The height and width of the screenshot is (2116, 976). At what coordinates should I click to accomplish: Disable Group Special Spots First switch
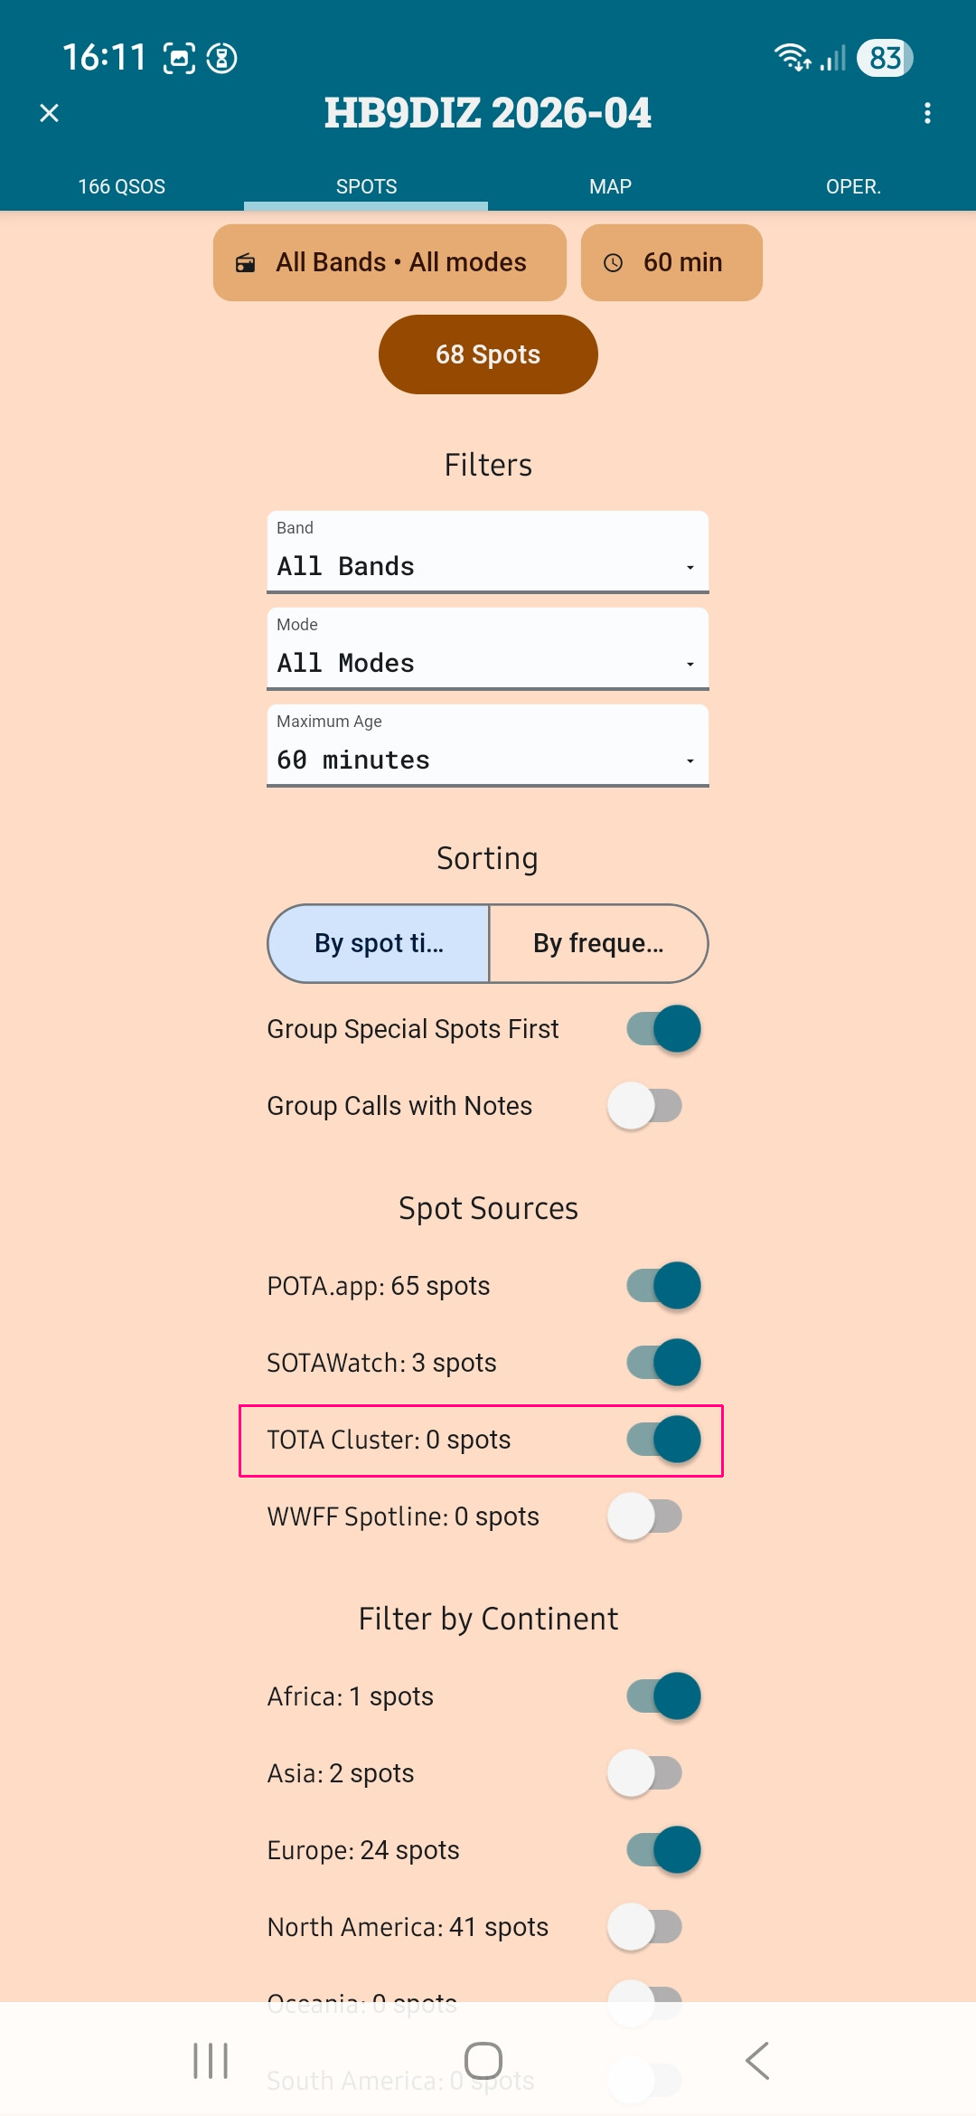663,1029
